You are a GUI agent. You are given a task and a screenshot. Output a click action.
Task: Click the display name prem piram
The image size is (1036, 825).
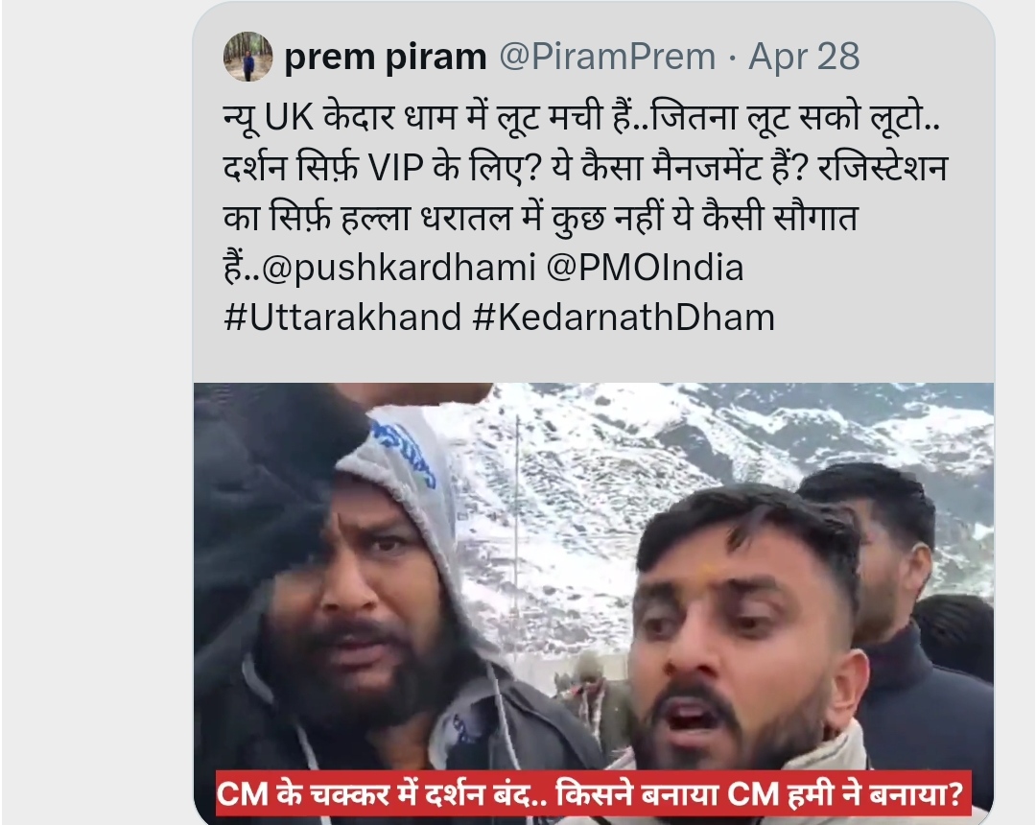click(386, 57)
